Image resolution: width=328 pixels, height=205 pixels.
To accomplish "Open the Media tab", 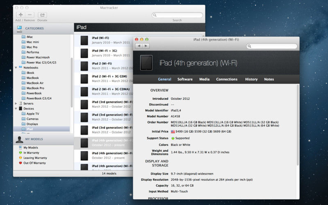I will [204, 79].
